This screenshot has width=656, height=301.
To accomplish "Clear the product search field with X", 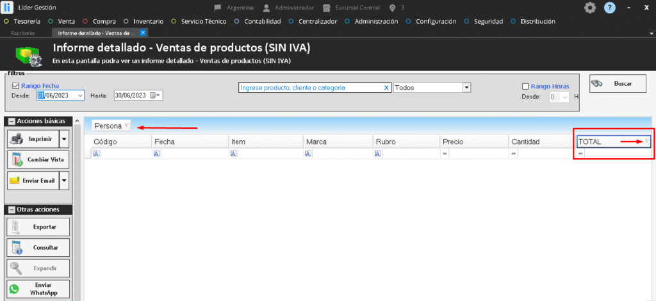I will tap(386, 88).
